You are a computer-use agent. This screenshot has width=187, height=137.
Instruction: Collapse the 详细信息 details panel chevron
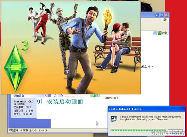(45, 96)
